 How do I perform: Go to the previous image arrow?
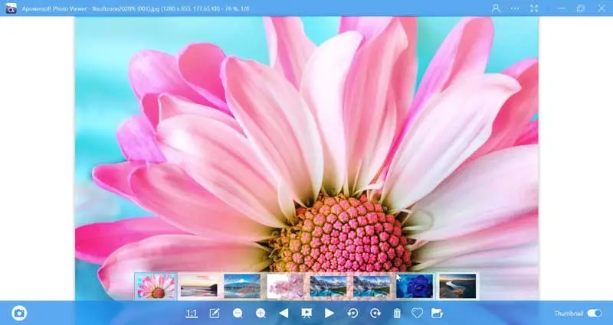(284, 314)
